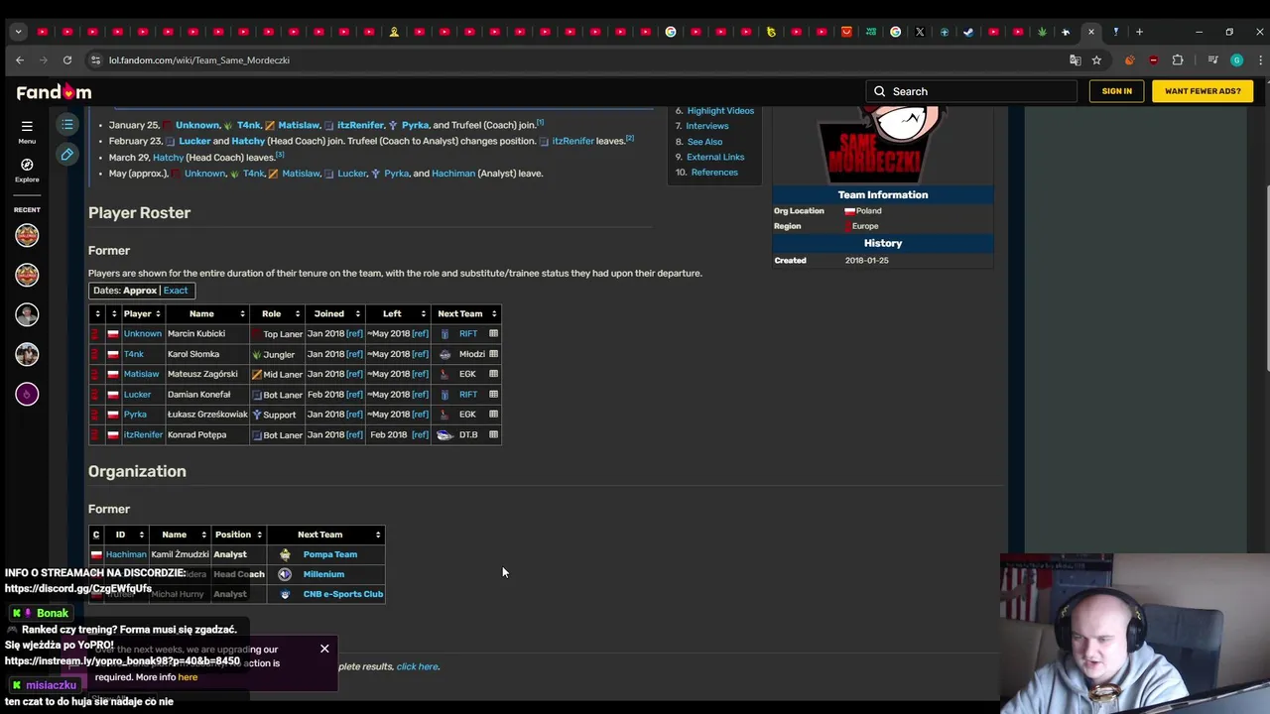This screenshot has width=1270, height=714.
Task: Open Unknown player link in roster
Action: pos(142,333)
